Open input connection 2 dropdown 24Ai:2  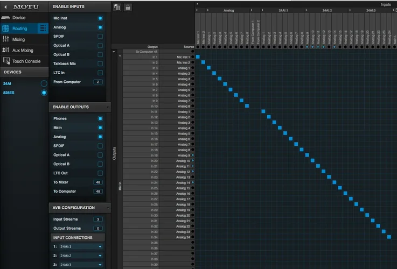click(81, 256)
